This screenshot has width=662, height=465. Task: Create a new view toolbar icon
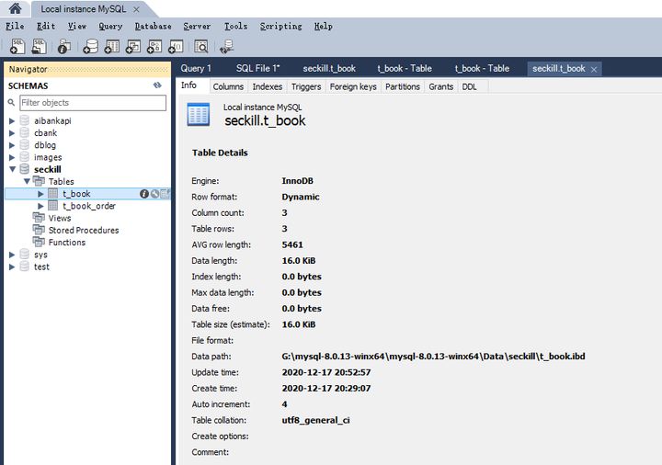coord(133,47)
